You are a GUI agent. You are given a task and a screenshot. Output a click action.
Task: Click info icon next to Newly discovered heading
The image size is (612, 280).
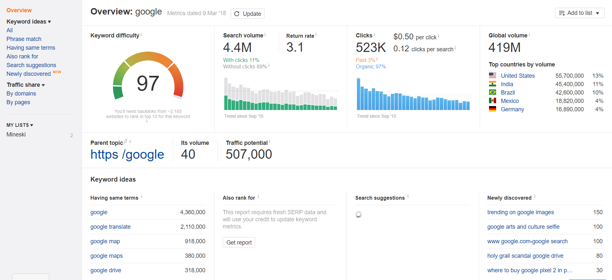coord(535,196)
